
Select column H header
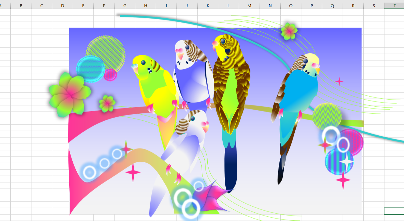tap(145, 6)
